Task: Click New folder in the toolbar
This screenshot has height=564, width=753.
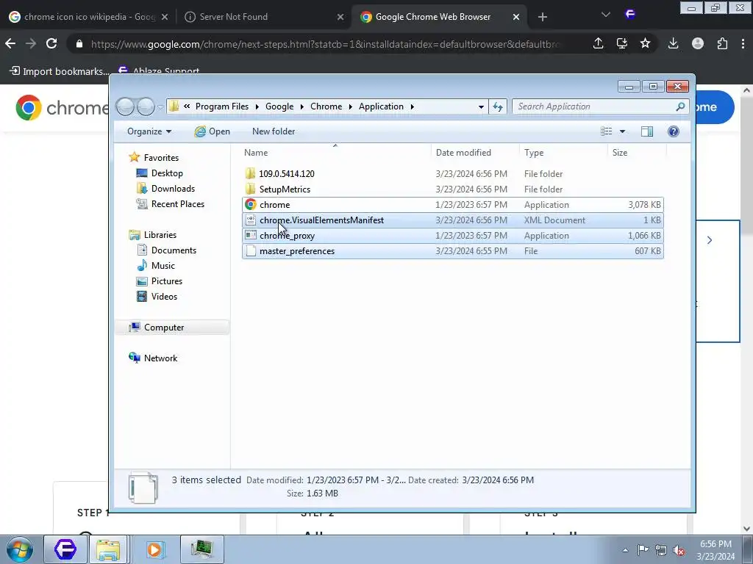Action: point(274,131)
